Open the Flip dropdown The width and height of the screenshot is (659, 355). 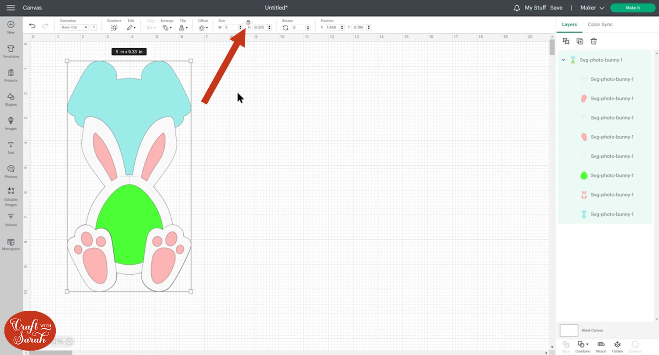point(184,28)
